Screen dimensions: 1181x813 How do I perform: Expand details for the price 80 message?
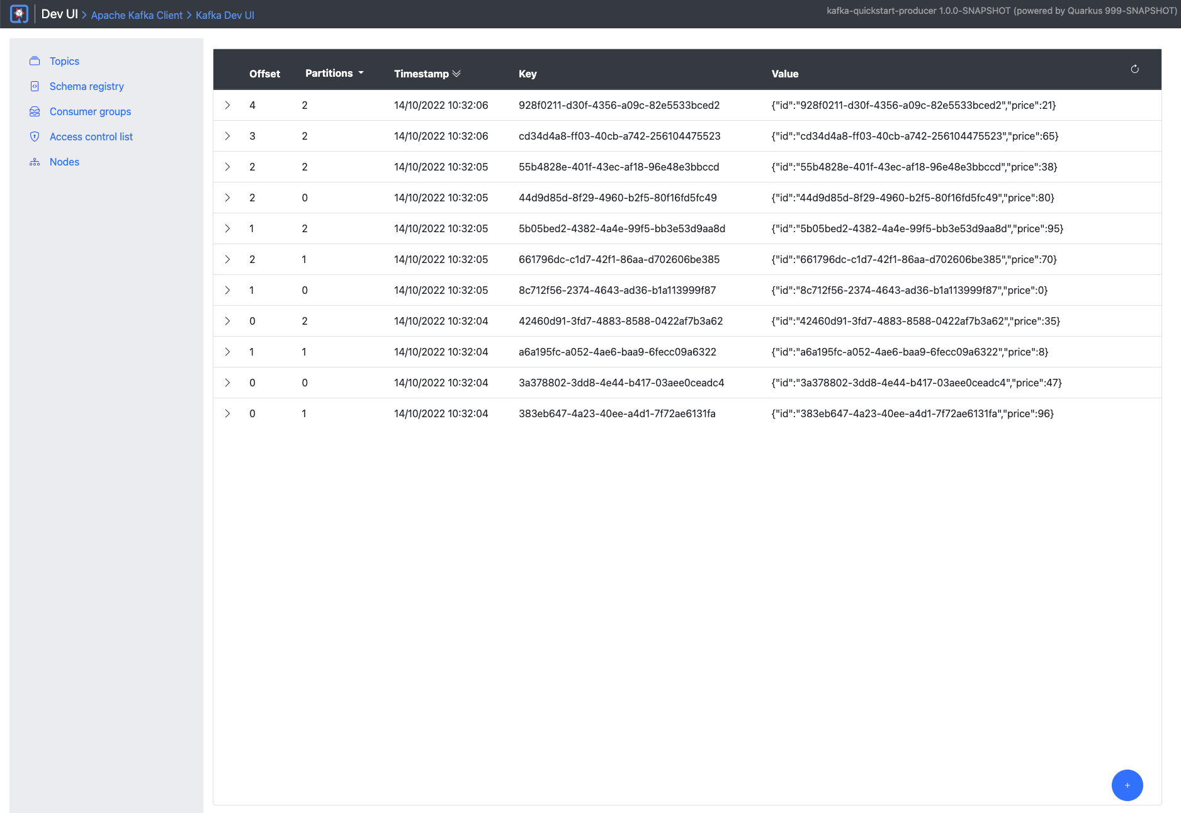coord(228,198)
